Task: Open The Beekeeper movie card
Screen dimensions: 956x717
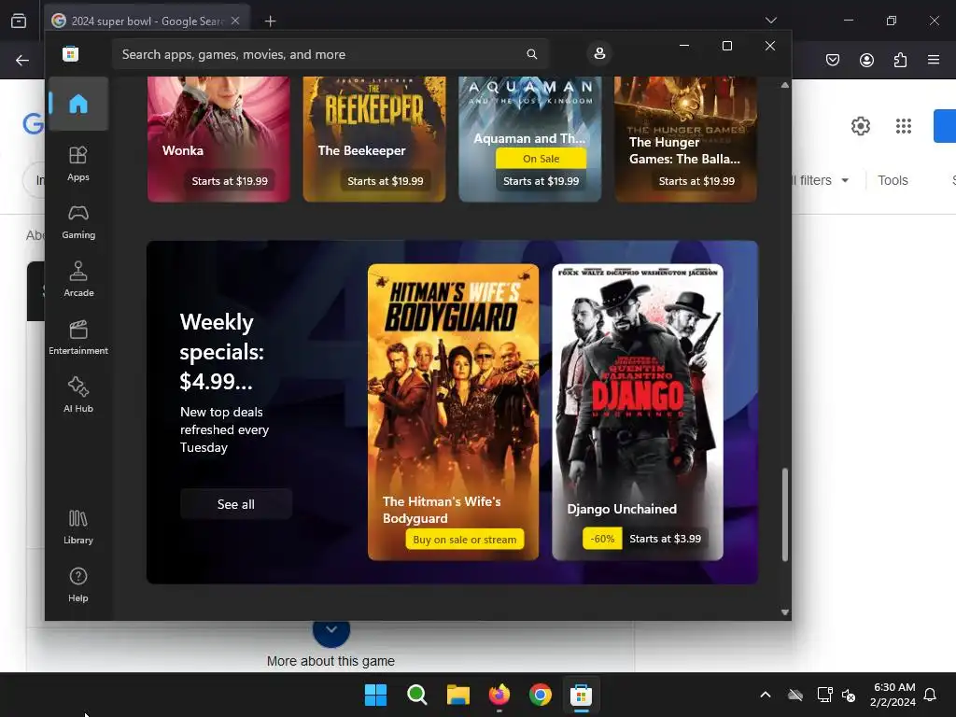Action: pos(374,138)
